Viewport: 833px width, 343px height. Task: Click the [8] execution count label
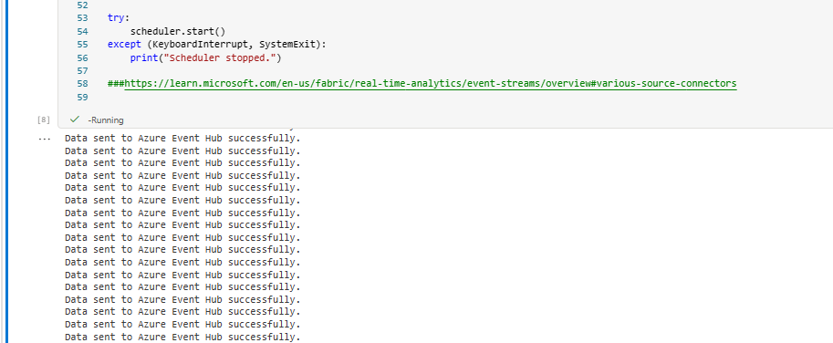tap(44, 120)
